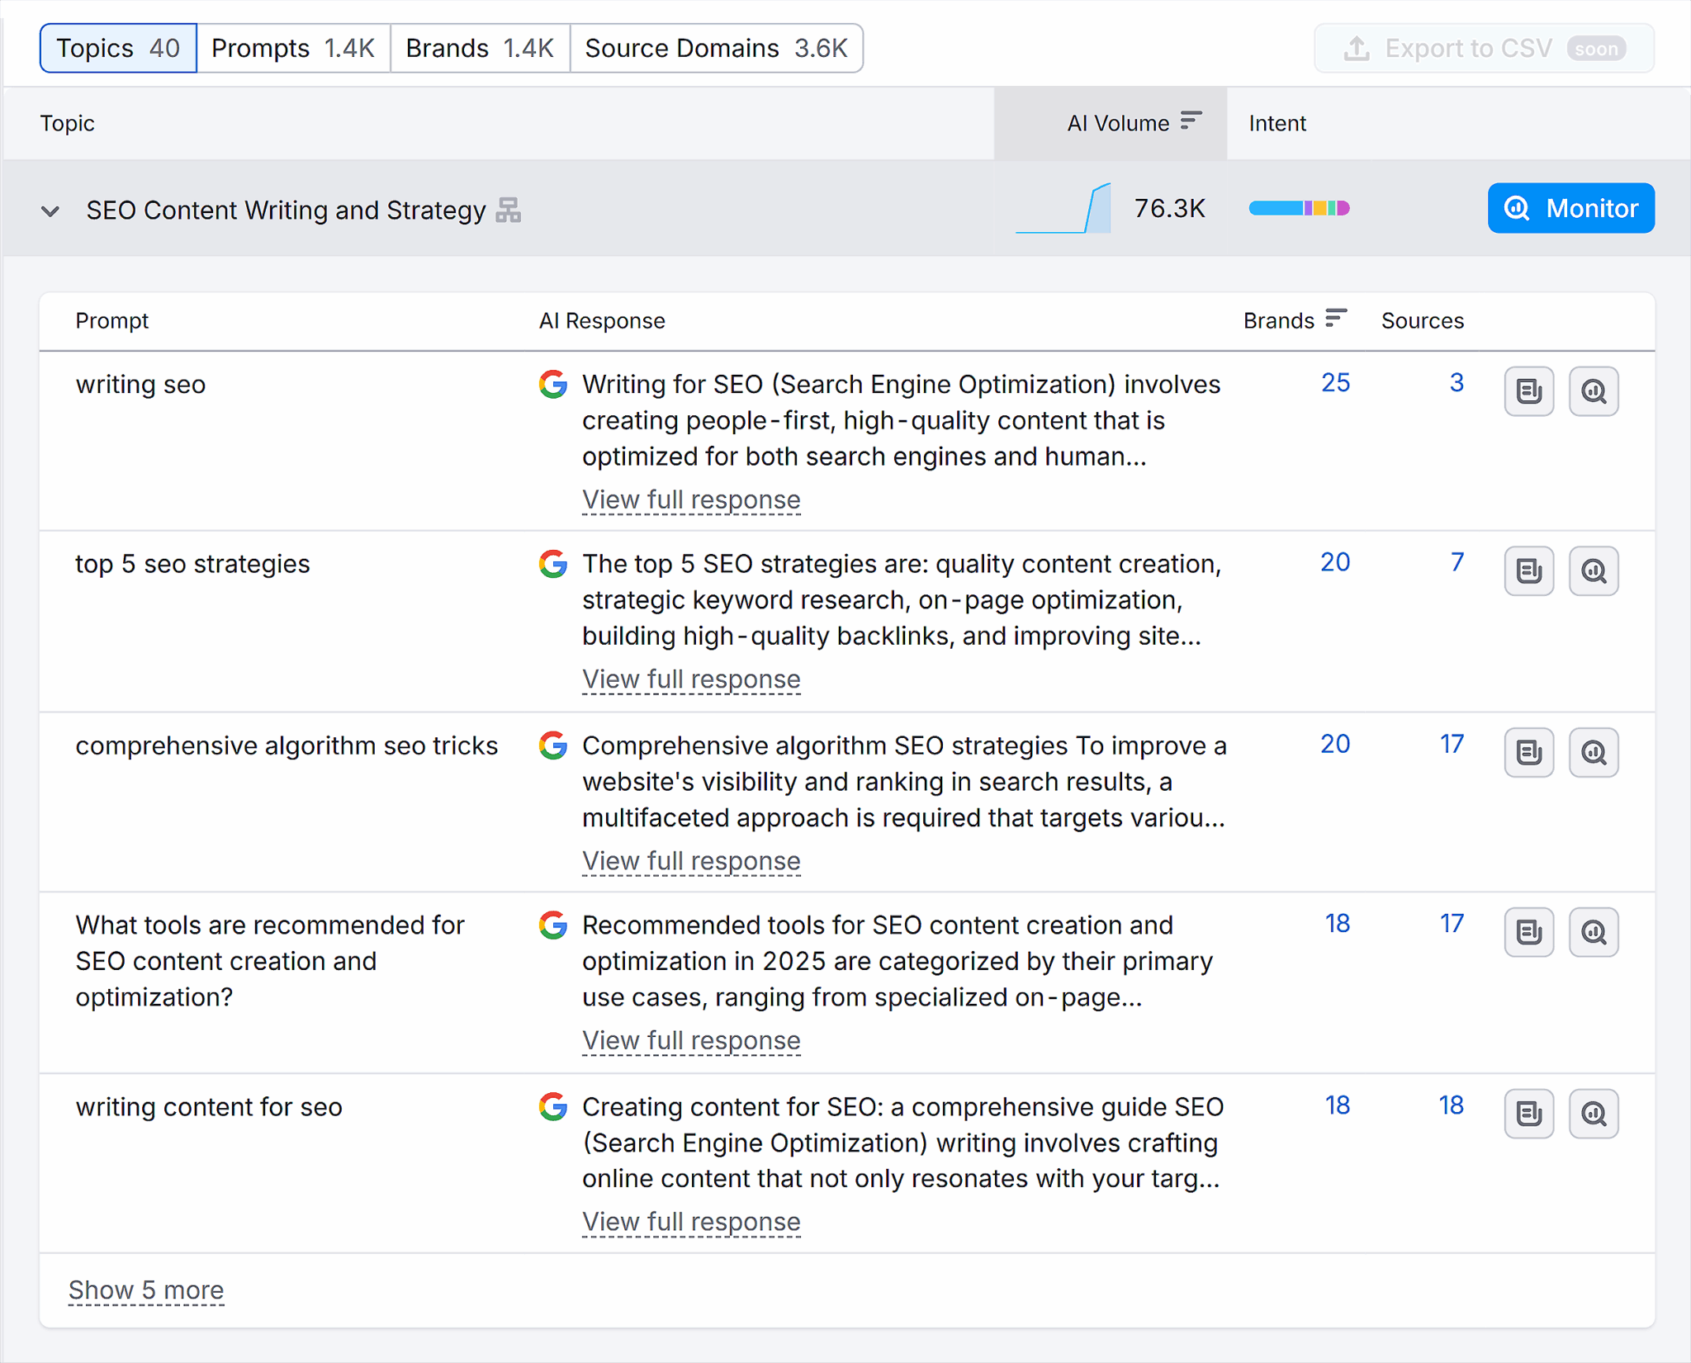View full response for 'top 5 seo strategies'

[x=691, y=679]
